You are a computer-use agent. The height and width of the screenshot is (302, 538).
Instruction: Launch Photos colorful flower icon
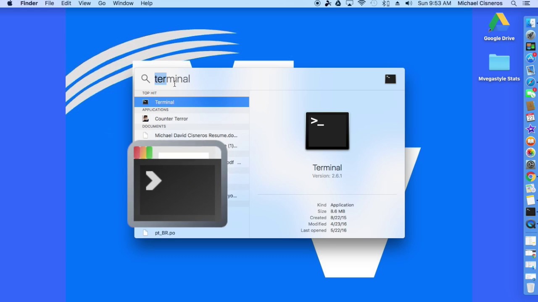(531, 153)
